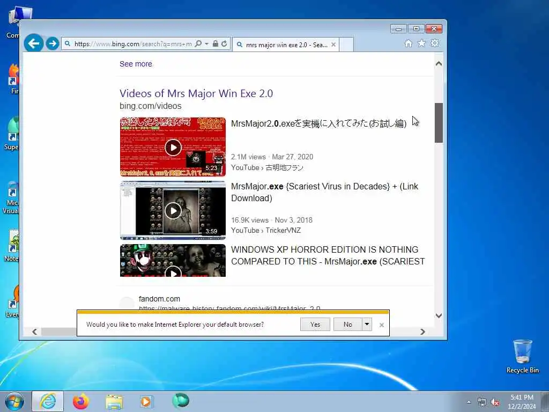Launch Firefox from the taskbar

click(x=81, y=401)
